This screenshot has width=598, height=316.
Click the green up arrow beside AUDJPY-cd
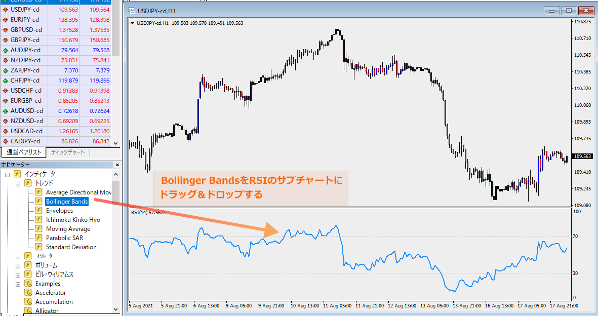[x=5, y=50]
